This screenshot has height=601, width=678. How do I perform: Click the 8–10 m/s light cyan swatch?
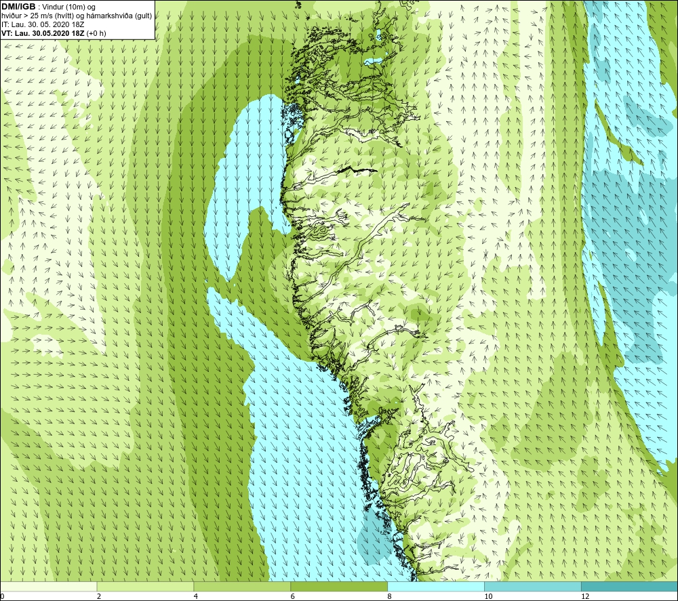pos(436,586)
